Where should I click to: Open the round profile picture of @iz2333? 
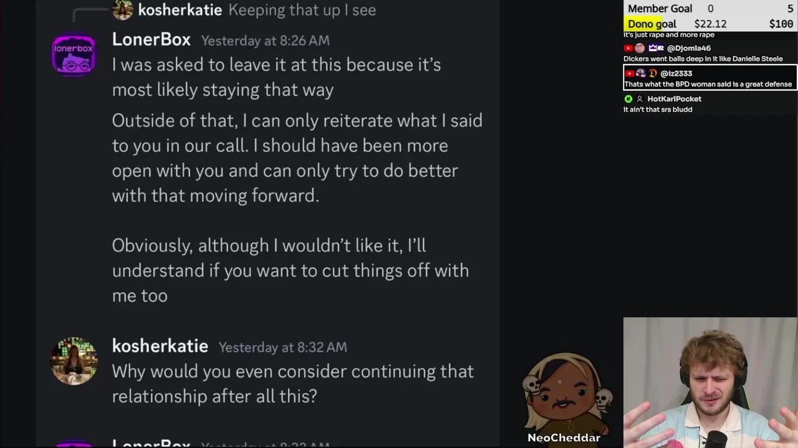tap(641, 73)
